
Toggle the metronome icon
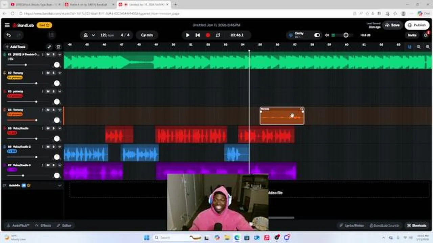[86, 35]
